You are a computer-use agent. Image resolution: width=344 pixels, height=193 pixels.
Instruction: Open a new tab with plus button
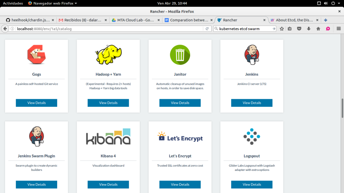(326, 20)
